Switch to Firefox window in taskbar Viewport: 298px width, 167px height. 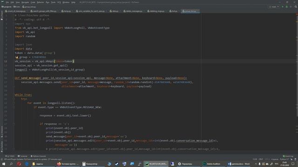click(68, 164)
